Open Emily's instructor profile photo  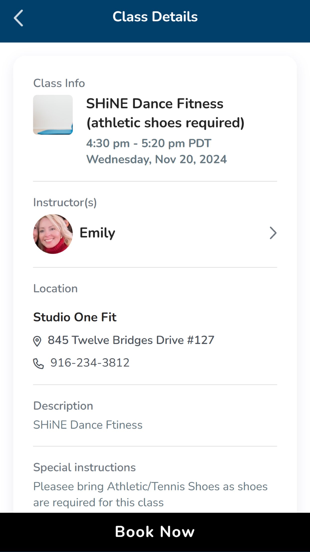(53, 234)
